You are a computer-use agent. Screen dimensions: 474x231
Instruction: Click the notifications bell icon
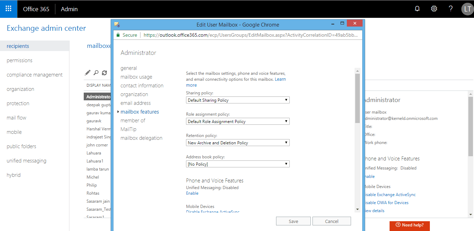click(x=417, y=9)
